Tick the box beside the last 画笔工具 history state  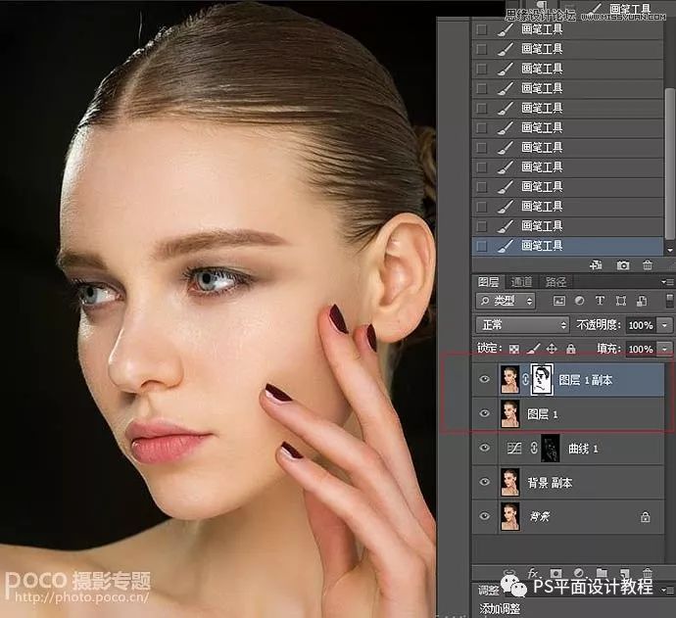481,246
